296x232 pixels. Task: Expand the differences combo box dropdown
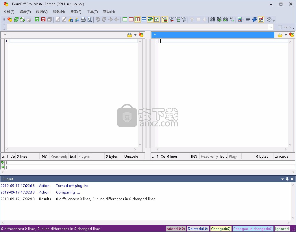point(271,27)
